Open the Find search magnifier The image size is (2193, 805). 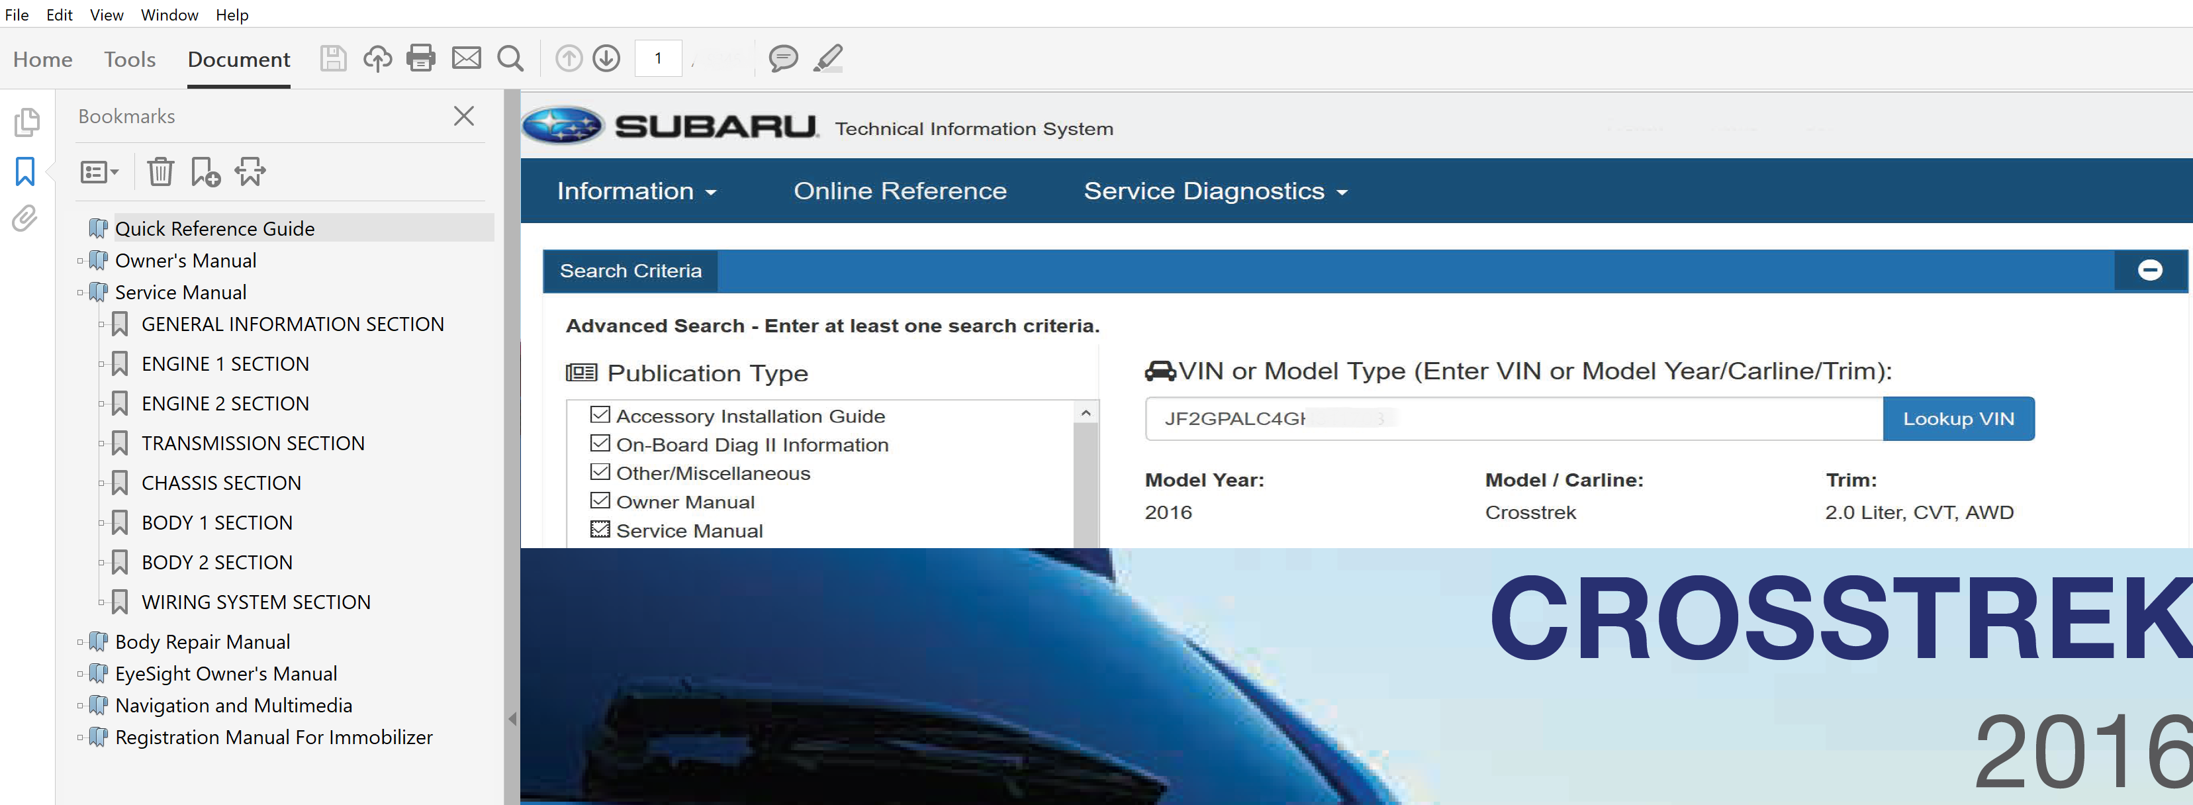tap(510, 58)
